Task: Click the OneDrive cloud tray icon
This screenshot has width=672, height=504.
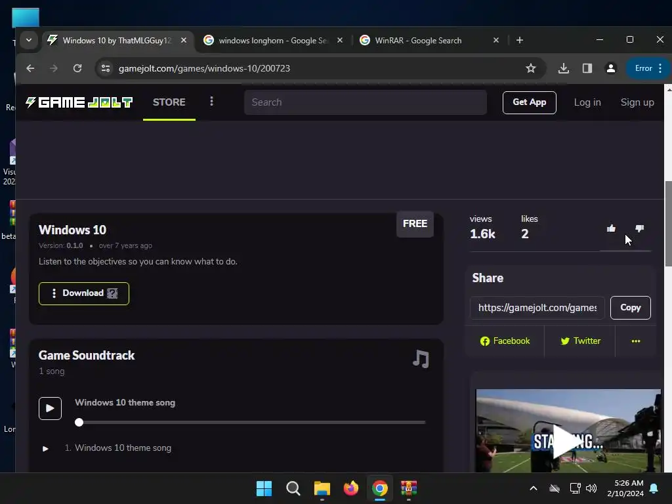Action: click(555, 488)
